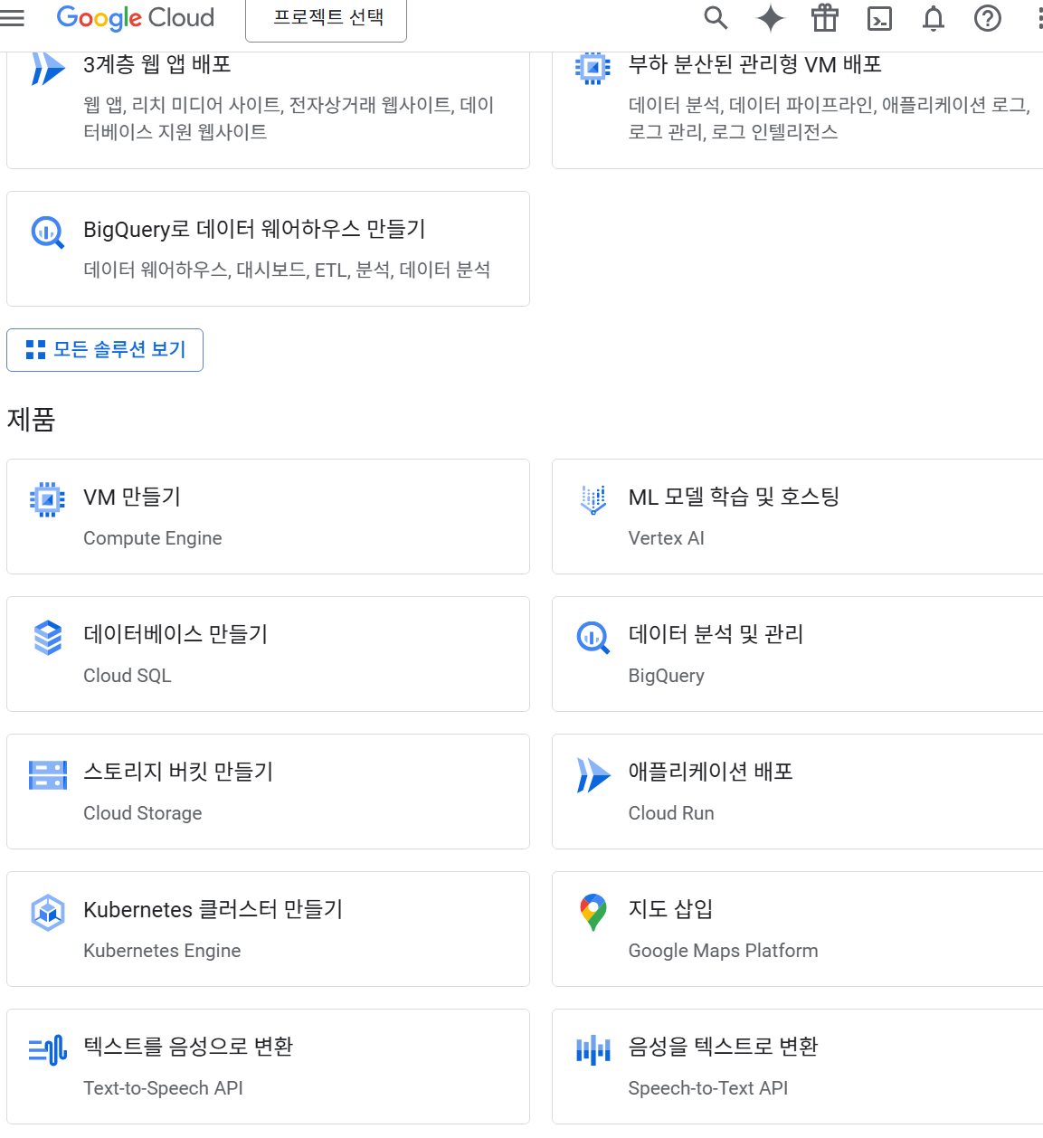Open the notifications bell
Image resolution: width=1043 pixels, height=1138 pixels.
click(x=934, y=18)
